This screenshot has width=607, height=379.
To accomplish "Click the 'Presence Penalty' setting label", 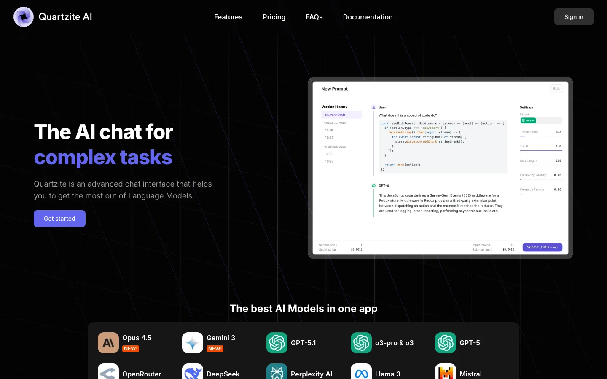I will (532, 189).
